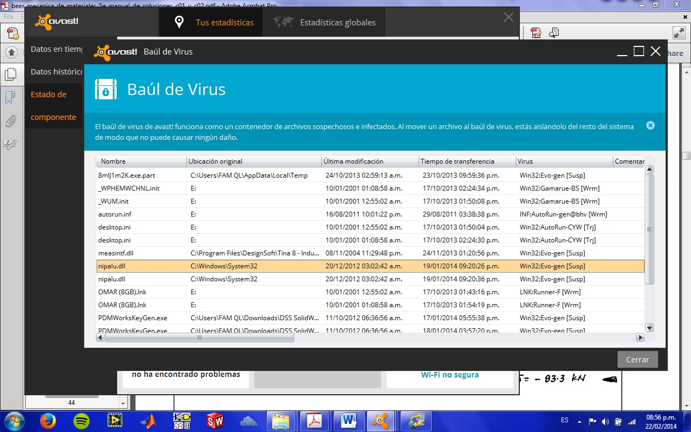The image size is (691, 432).
Task: Sort by Ubicación original column header
Action: pyautogui.click(x=254, y=161)
